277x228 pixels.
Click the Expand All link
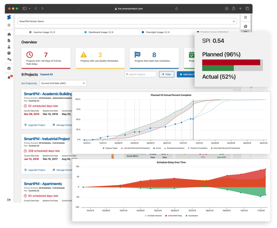(46, 74)
